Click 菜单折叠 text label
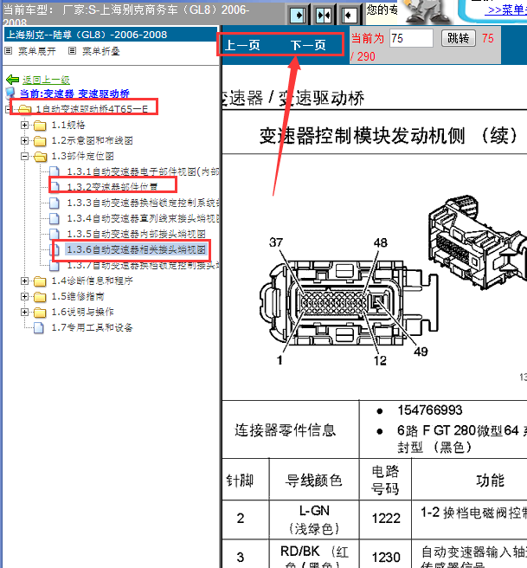527x568 pixels. click(101, 51)
